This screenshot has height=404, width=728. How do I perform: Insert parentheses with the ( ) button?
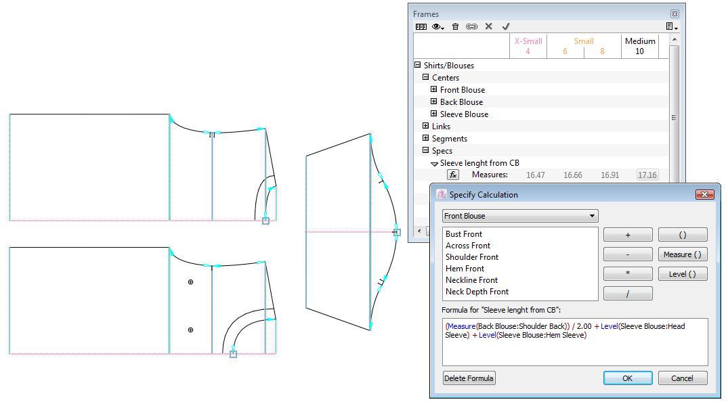[x=682, y=235]
